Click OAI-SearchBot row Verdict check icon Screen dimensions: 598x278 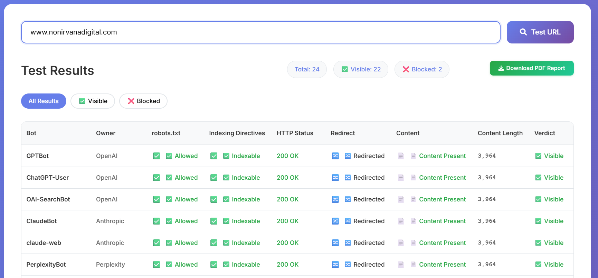tap(538, 199)
